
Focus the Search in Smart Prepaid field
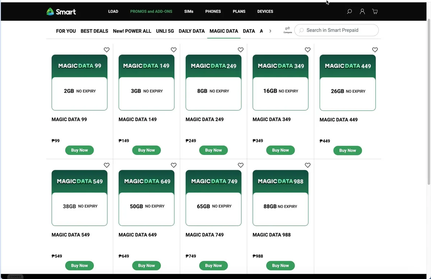337,30
